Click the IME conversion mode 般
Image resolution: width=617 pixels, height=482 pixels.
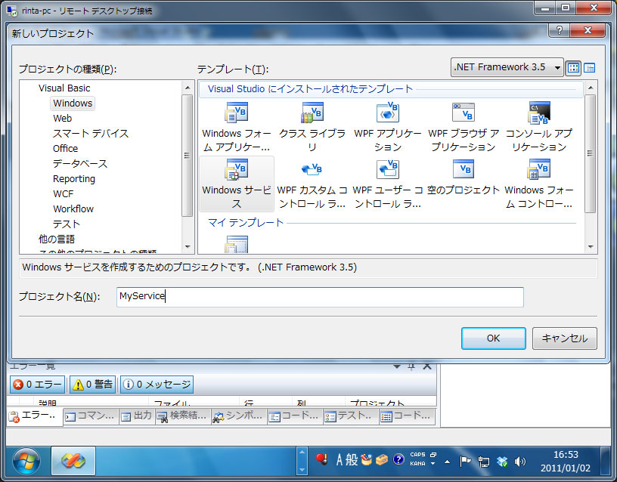[352, 459]
